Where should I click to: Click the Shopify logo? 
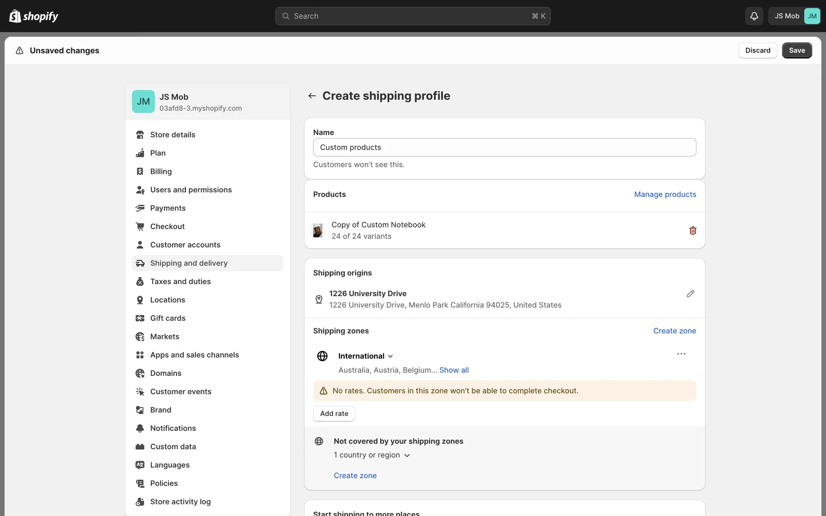click(34, 16)
